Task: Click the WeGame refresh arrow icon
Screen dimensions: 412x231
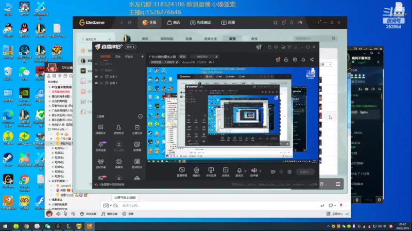Action: 130,23
